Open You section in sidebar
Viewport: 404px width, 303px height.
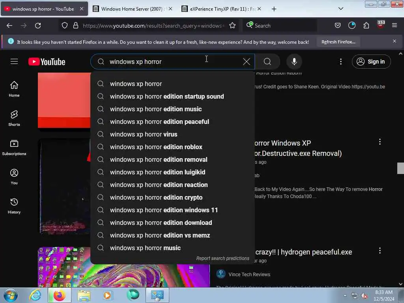point(14,177)
